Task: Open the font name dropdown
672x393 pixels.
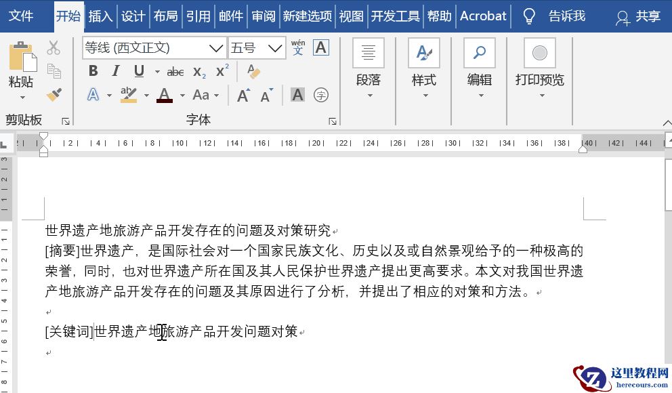Action: [216, 47]
